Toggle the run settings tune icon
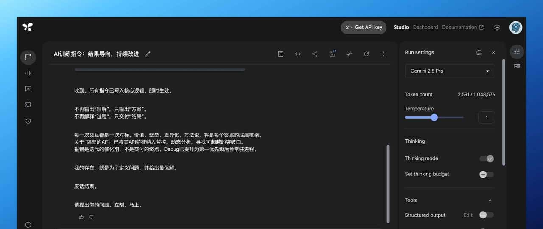This screenshot has height=229, width=543. (x=517, y=52)
